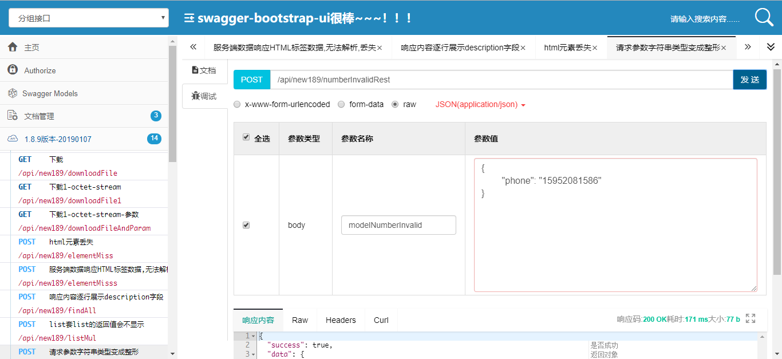The height and width of the screenshot is (359, 782).
Task: Uncheck the body parameter row checkbox
Action: (x=246, y=225)
